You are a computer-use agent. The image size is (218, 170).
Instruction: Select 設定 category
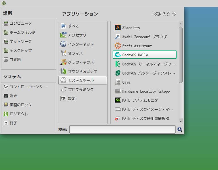point(83,99)
